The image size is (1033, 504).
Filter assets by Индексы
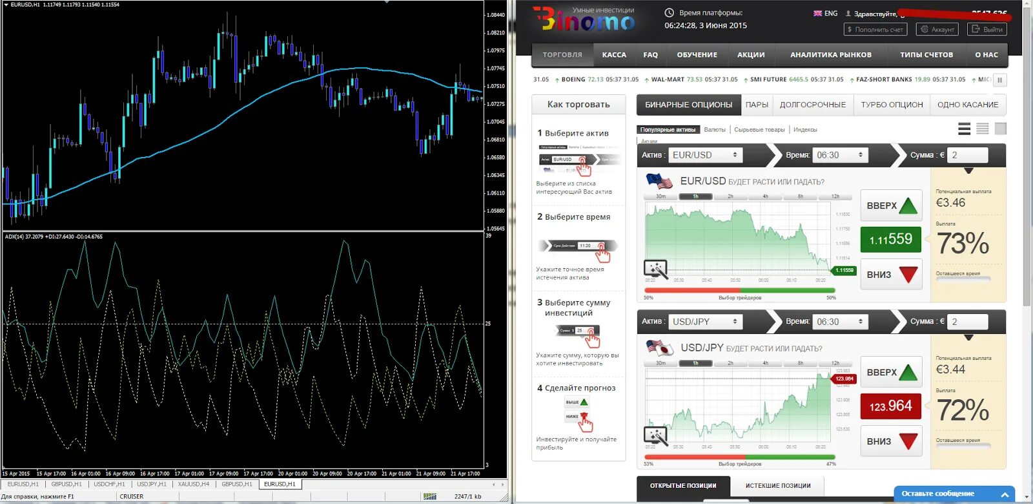pos(805,130)
